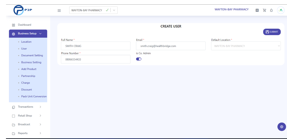Open the profile avatar in header

click(280, 10)
